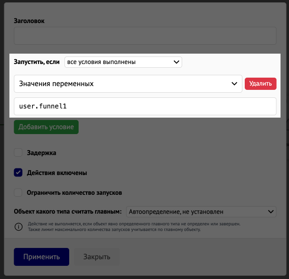This screenshot has height=279, width=289.
Task: Click the Закрыть button
Action: click(x=97, y=257)
